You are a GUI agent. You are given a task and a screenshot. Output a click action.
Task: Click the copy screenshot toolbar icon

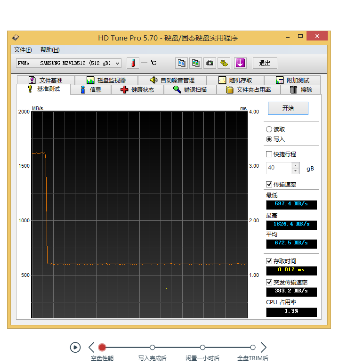point(195,63)
